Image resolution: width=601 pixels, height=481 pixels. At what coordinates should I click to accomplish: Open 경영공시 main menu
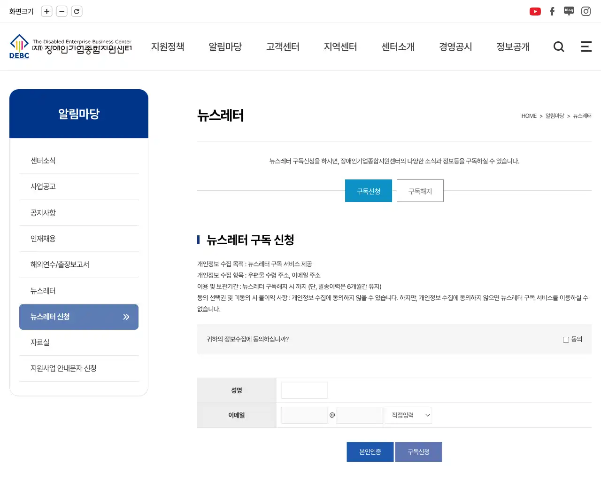[x=455, y=47]
